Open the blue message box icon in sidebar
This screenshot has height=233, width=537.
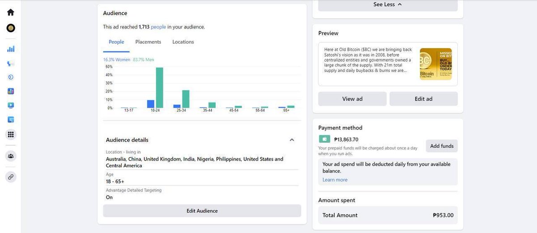coord(11,120)
